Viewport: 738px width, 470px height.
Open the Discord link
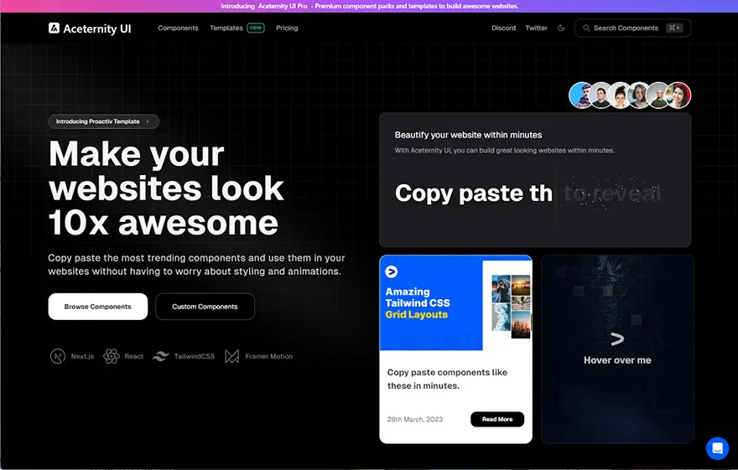click(x=504, y=28)
